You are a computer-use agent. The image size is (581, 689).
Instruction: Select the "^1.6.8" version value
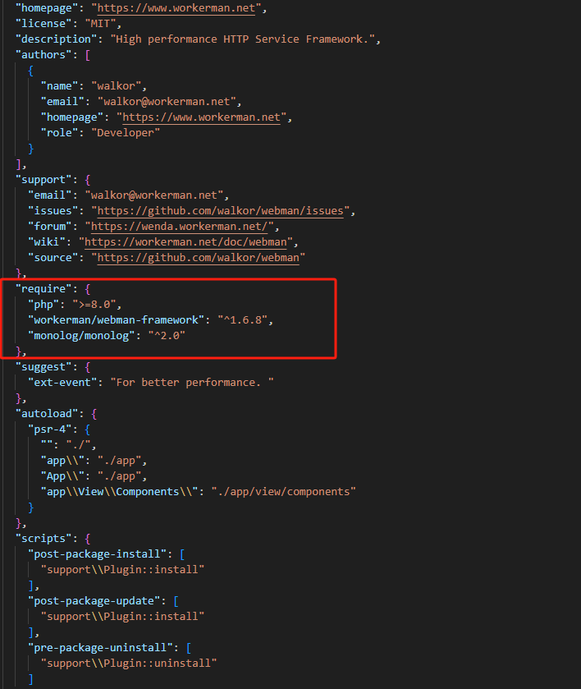coord(242,320)
